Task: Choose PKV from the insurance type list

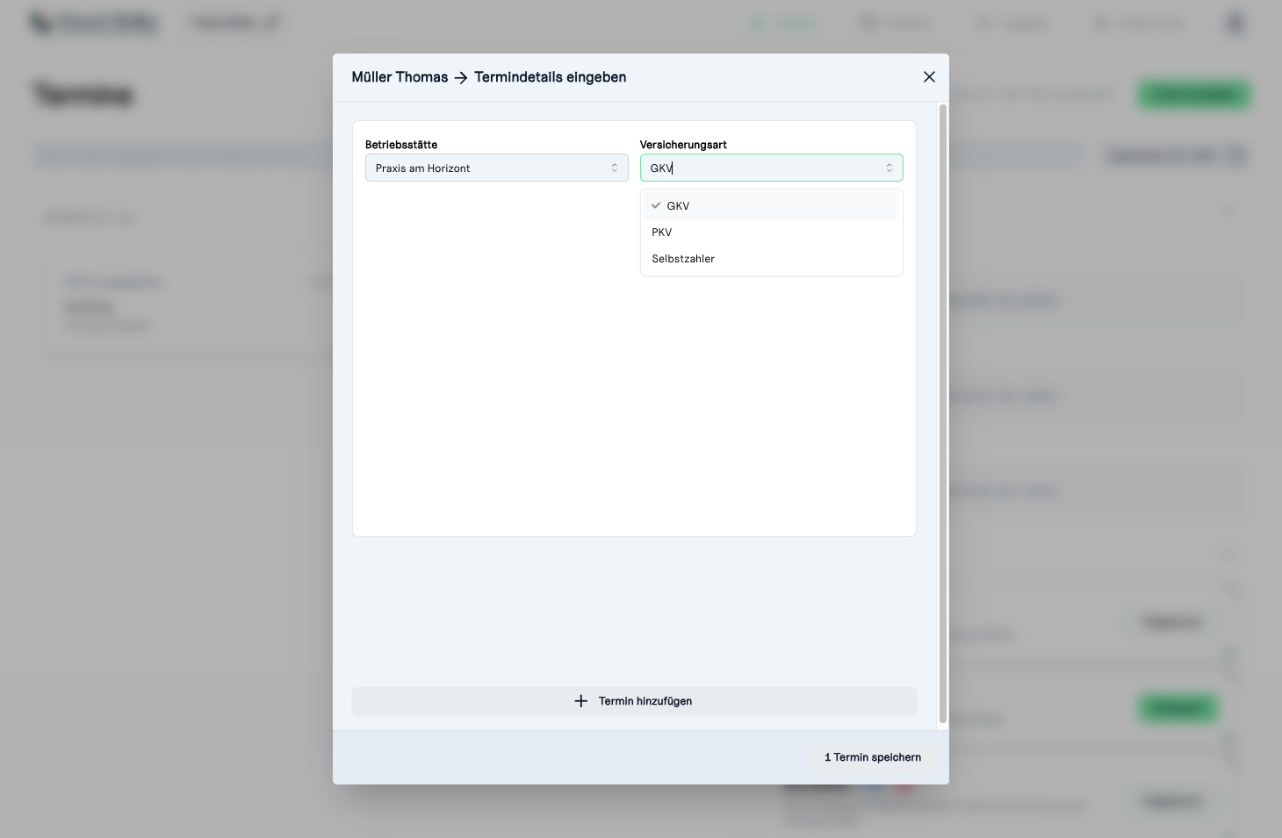Action: pyautogui.click(x=771, y=233)
